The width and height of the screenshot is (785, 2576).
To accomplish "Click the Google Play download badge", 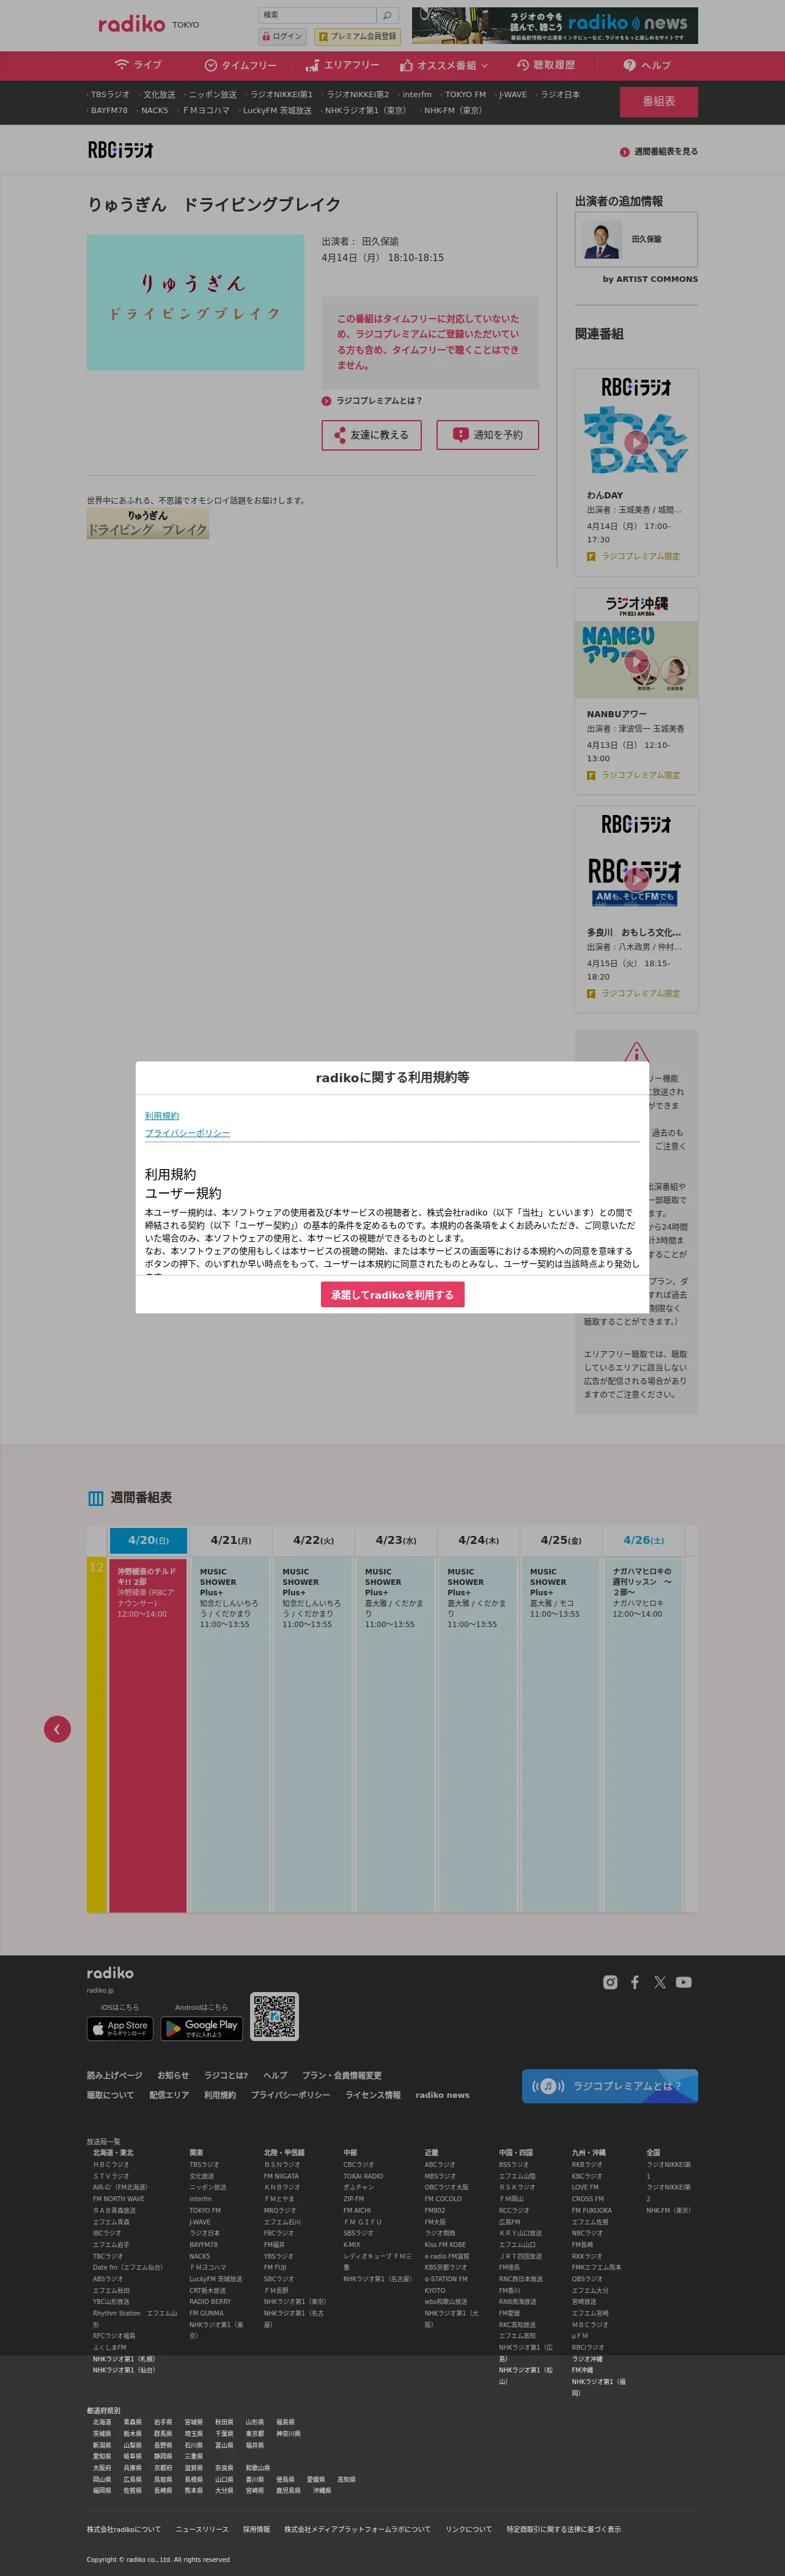I will (201, 2028).
